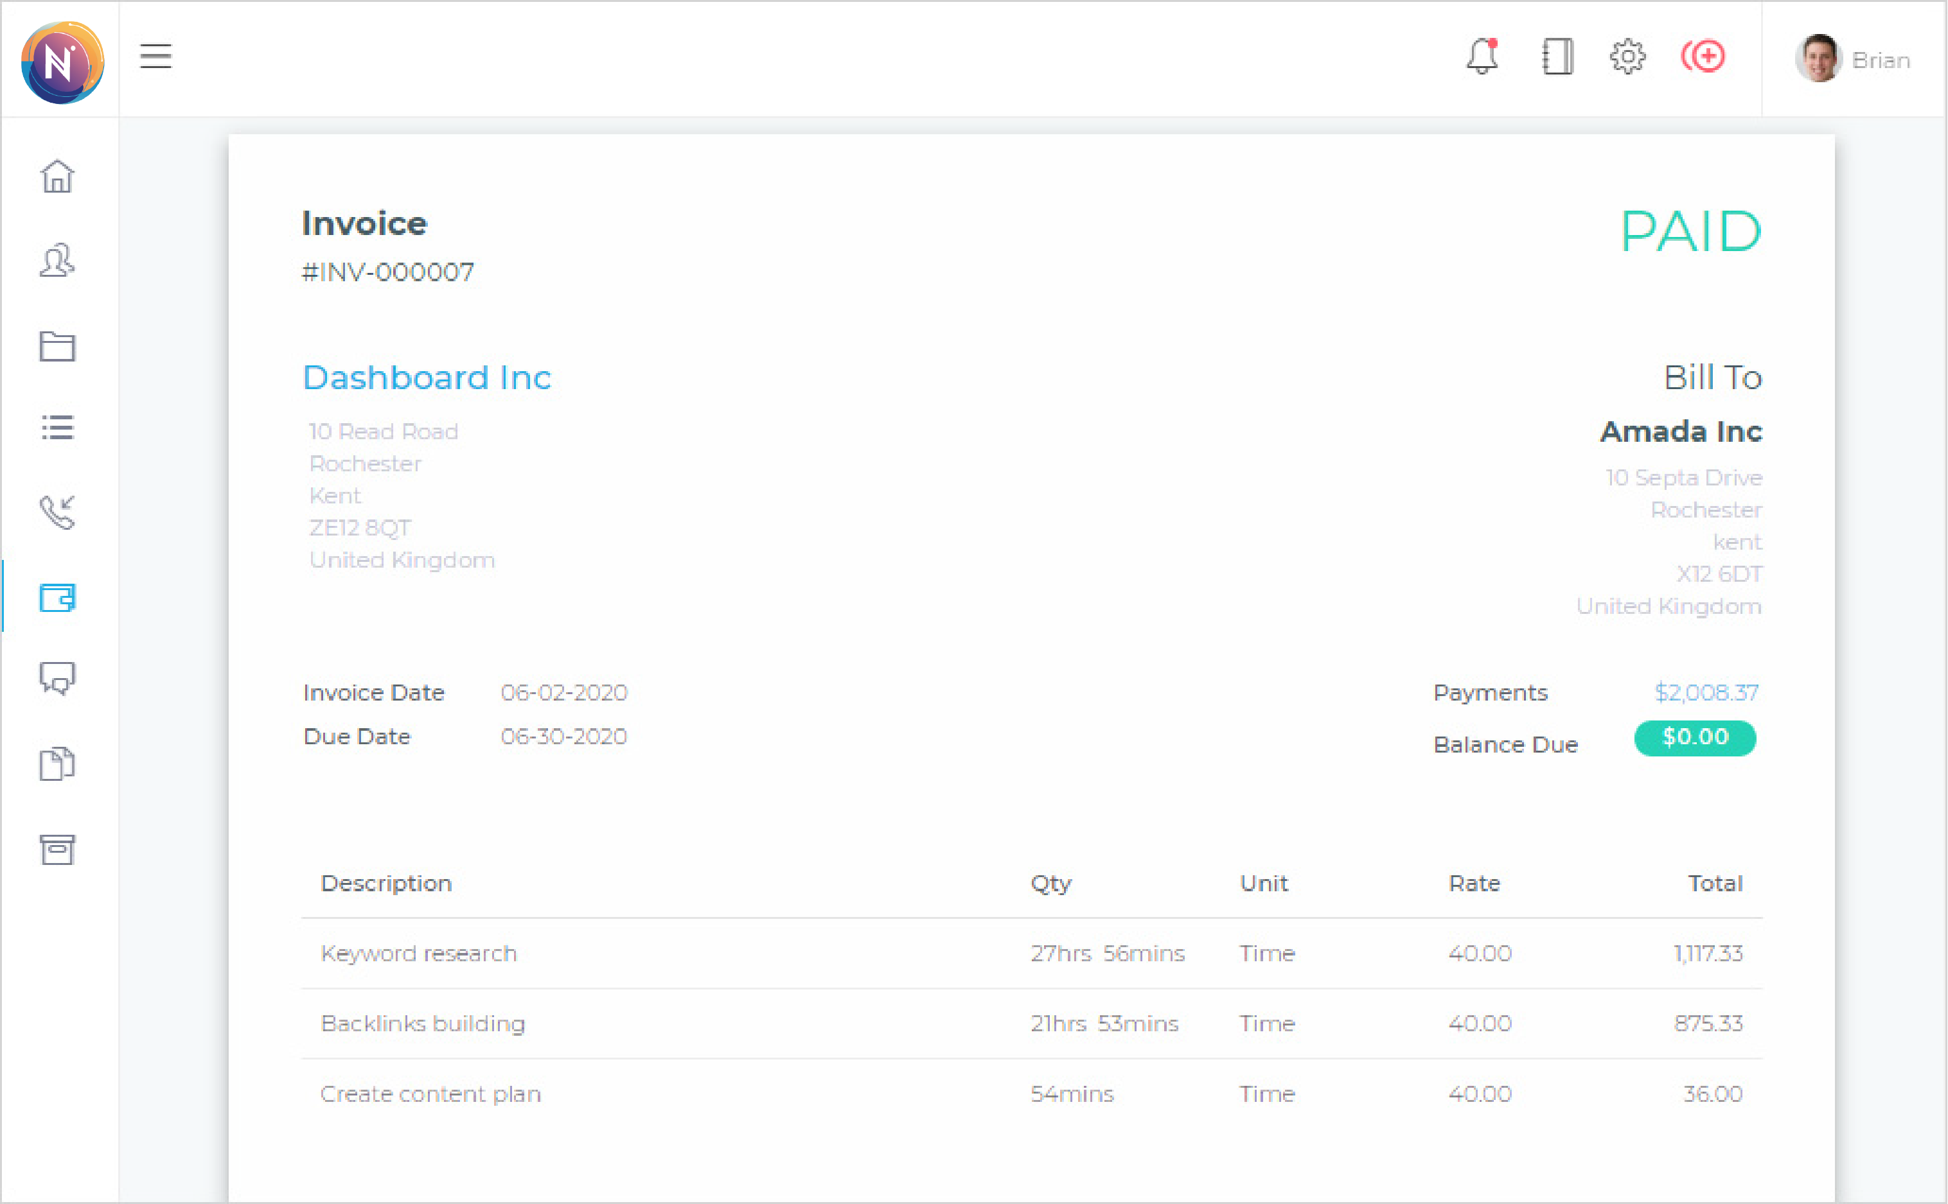The height and width of the screenshot is (1204, 1948).
Task: Open the hamburger menu
Action: [155, 57]
